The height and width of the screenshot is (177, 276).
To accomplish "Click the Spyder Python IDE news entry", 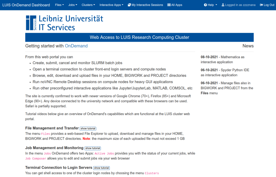I will click(225, 73).
